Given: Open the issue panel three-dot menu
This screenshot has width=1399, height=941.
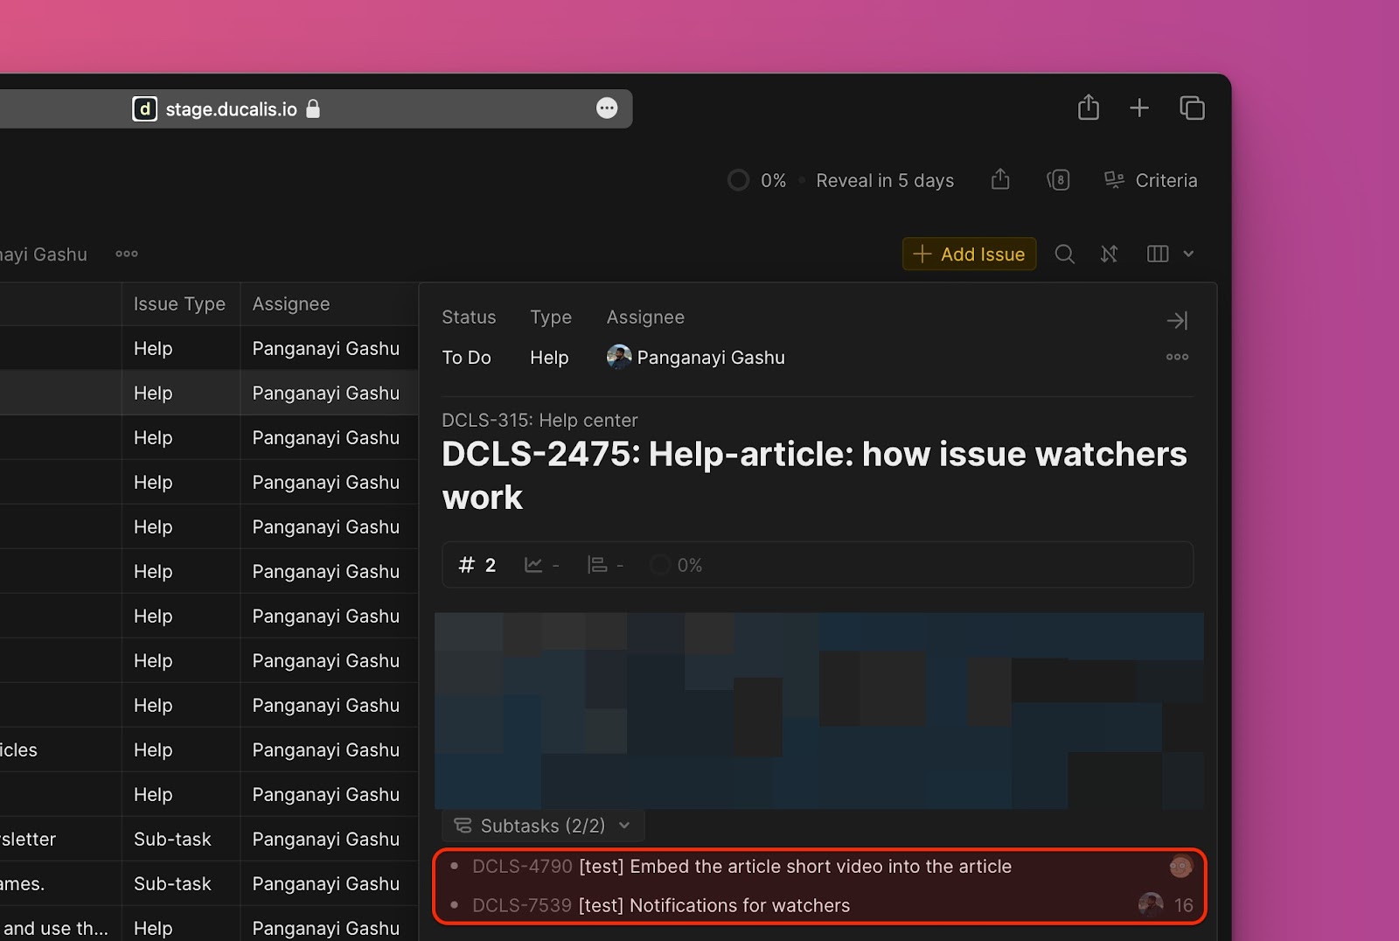Looking at the screenshot, I should click(1177, 357).
